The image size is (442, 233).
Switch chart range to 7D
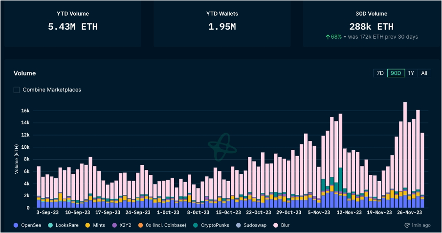379,73
